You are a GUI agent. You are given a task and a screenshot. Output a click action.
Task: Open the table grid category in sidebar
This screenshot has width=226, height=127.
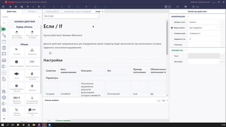pyautogui.click(x=4, y=73)
